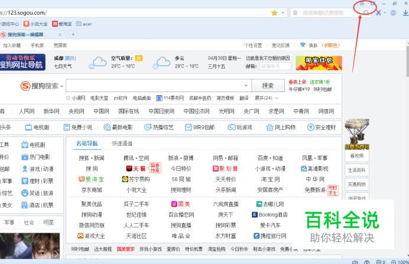Viewport: 409px width, 264px height.
Task: Click the 淘宝红包 banner
Action: [319, 63]
